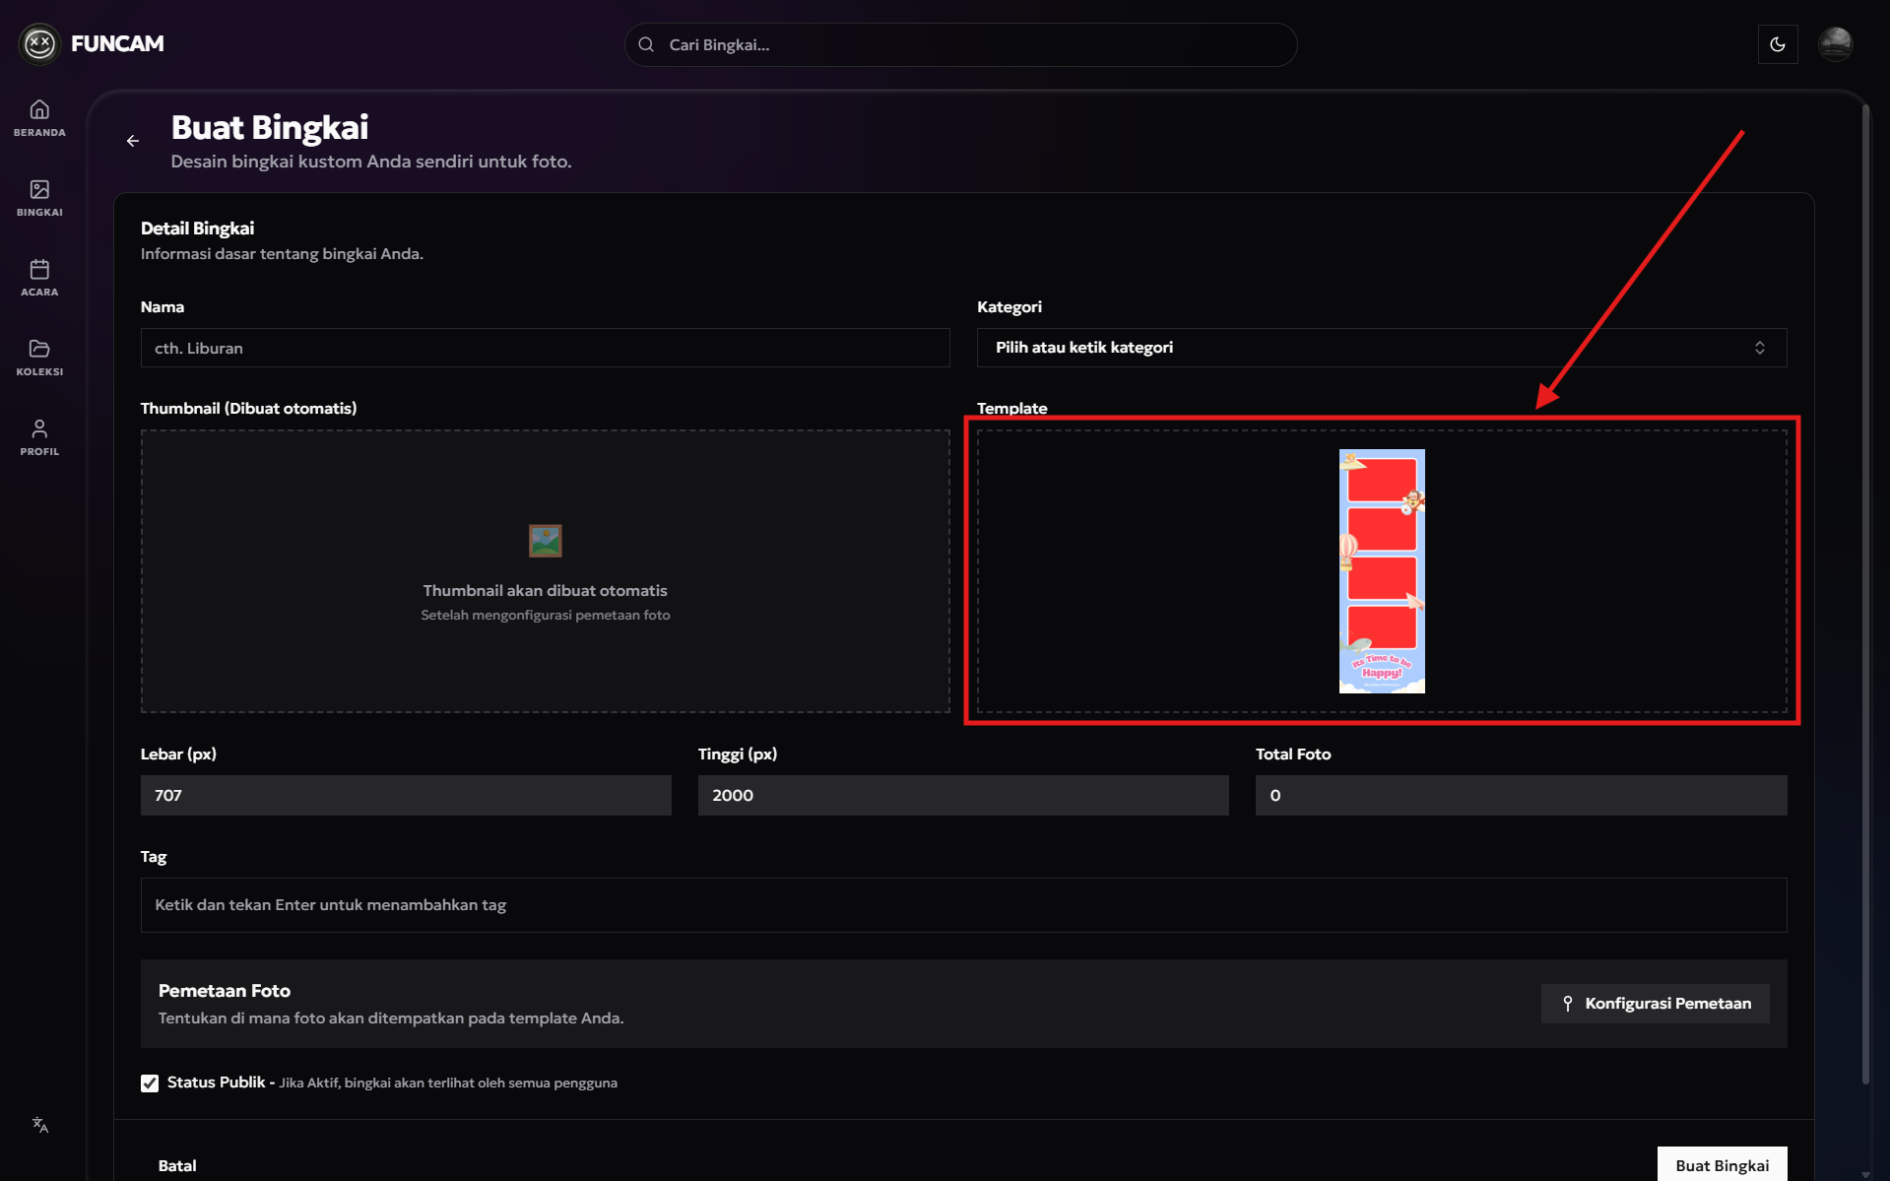The image size is (1890, 1181).
Task: Open the Bingkai sidebar section
Action: pos(39,197)
